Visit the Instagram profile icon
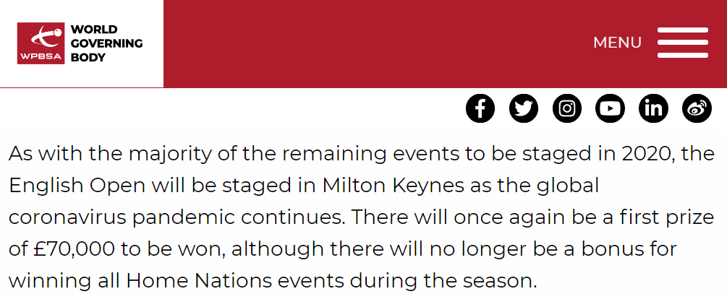 [566, 108]
